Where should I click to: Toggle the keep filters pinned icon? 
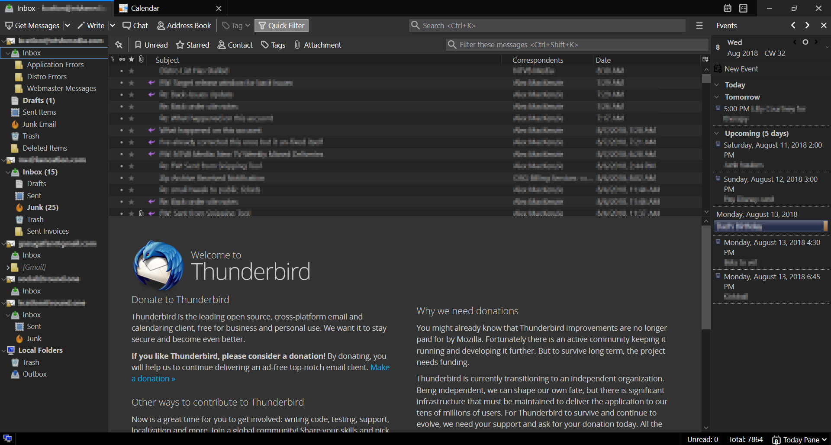[119, 45]
